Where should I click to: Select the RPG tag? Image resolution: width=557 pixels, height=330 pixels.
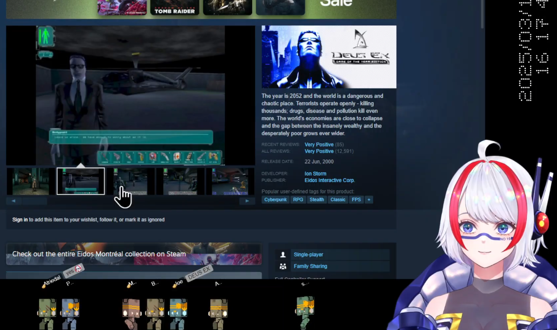point(298,199)
